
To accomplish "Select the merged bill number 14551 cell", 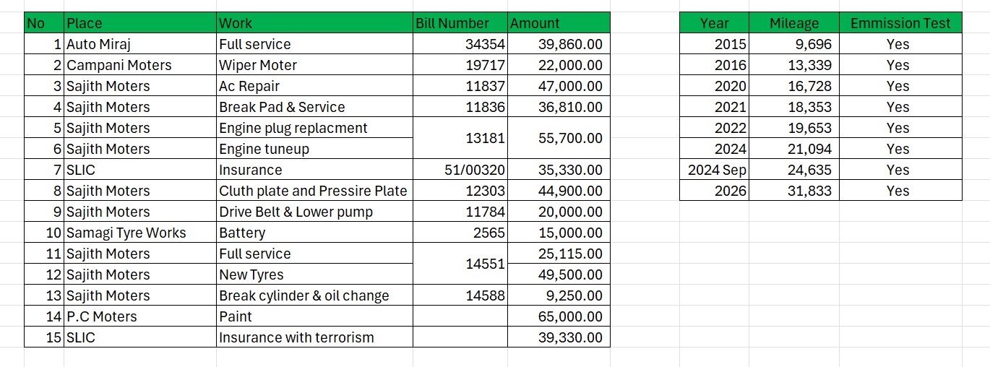I will tap(460, 264).
